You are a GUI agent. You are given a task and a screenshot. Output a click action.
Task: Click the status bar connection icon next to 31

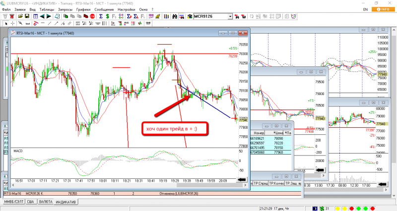(322, 209)
